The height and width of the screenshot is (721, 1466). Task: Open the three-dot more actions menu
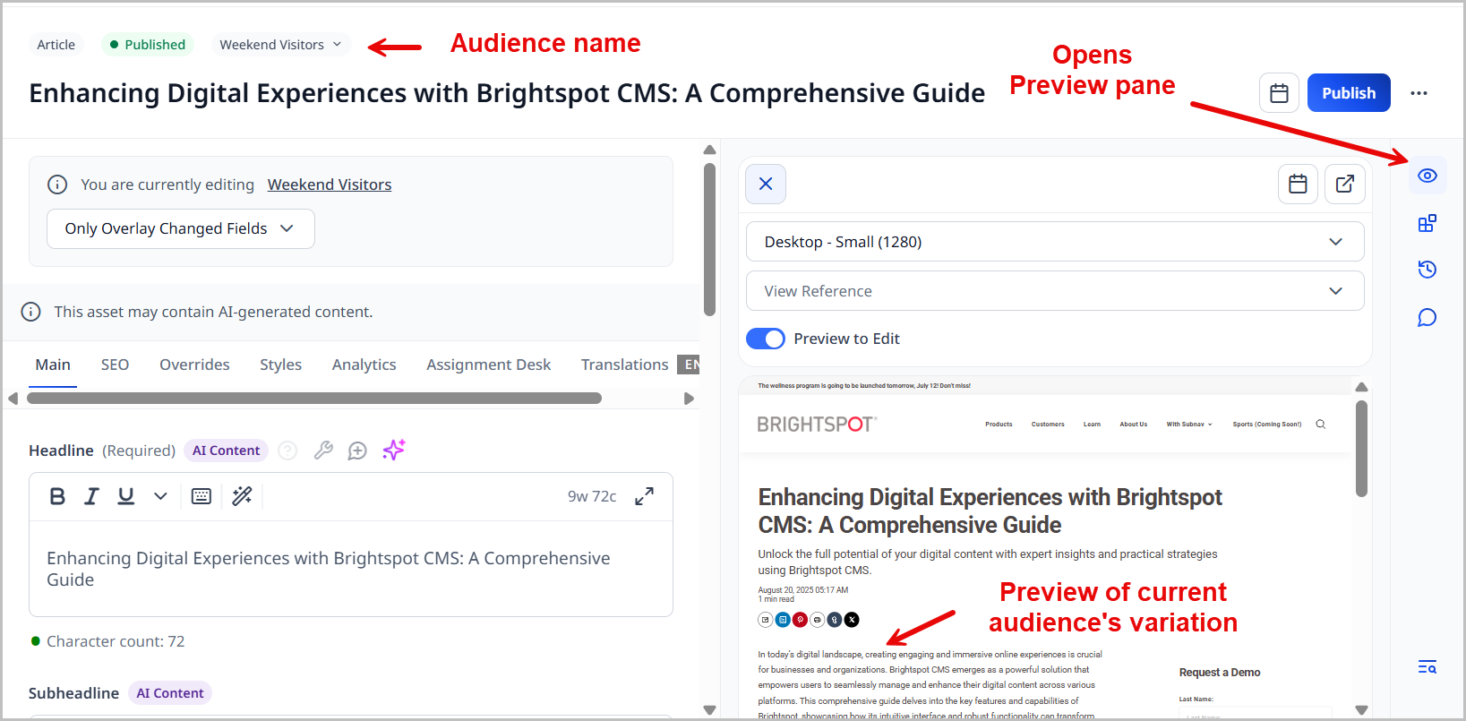(x=1419, y=93)
